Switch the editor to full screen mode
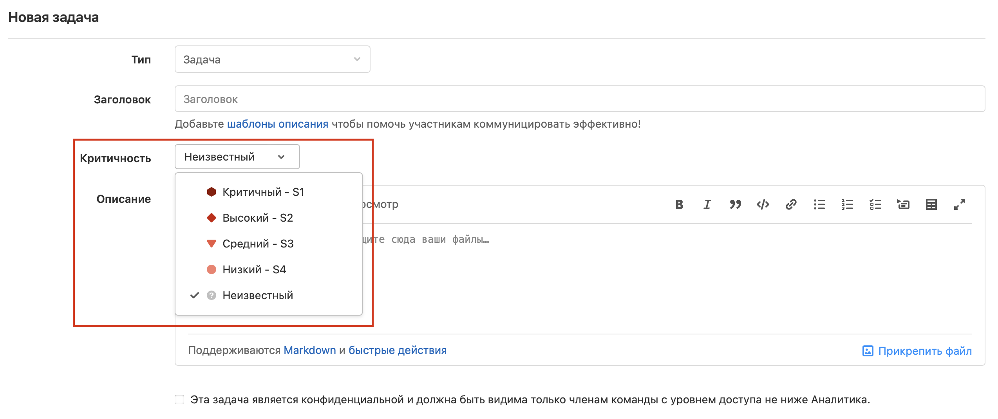 click(x=959, y=204)
